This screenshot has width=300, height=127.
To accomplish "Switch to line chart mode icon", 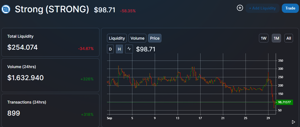I will (x=129, y=49).
